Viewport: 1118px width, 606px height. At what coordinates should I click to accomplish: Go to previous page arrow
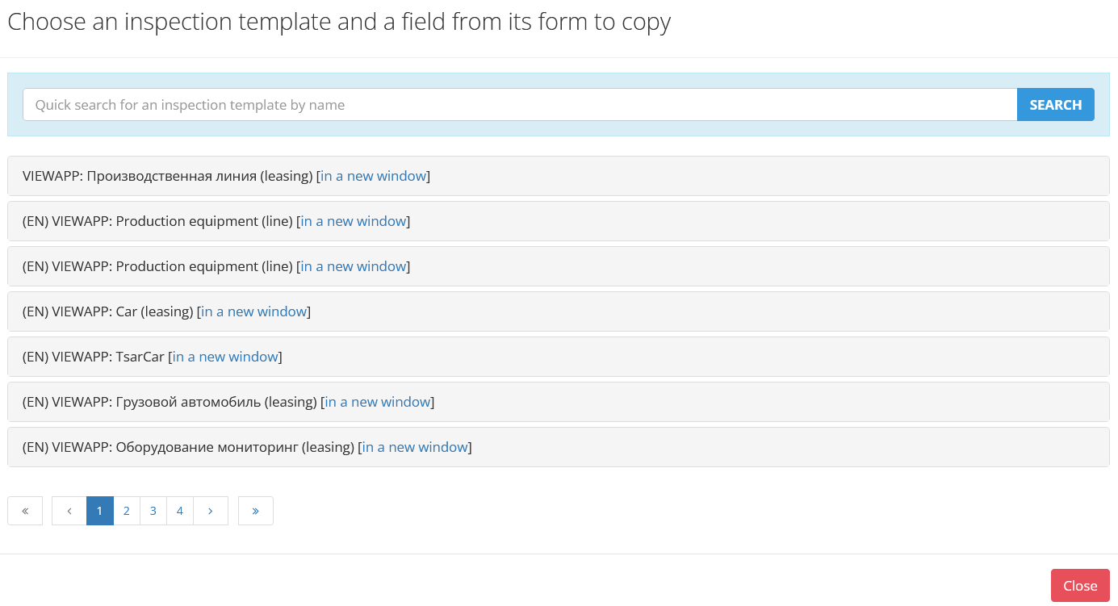(69, 511)
